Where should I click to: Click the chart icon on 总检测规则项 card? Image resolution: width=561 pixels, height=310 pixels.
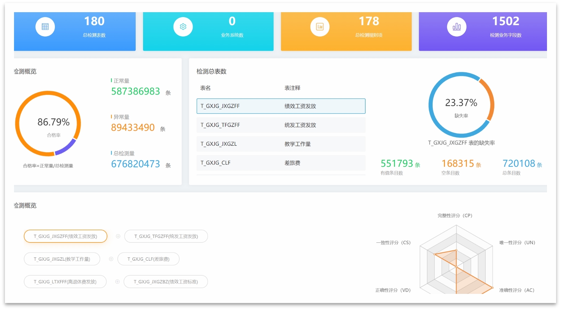(320, 27)
